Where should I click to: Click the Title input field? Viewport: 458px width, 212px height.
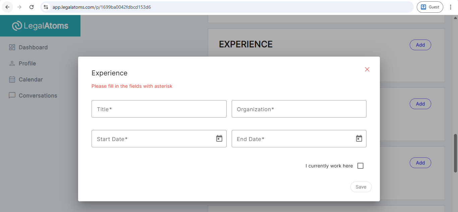click(159, 109)
